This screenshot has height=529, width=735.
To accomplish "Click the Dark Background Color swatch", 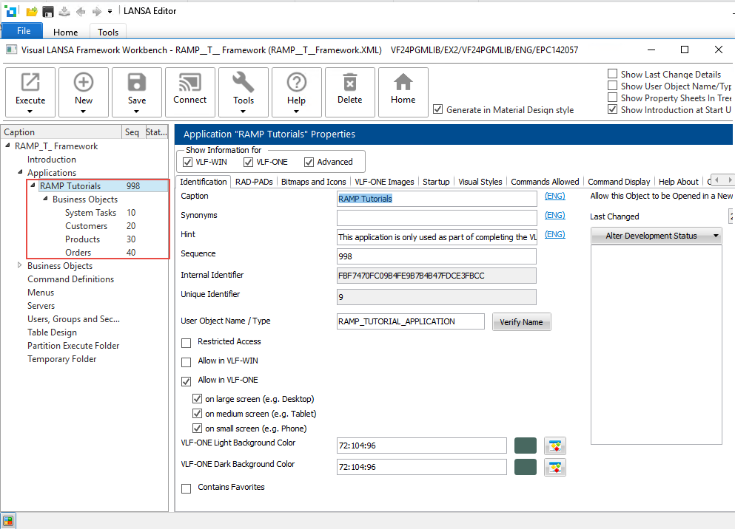I will click(526, 467).
